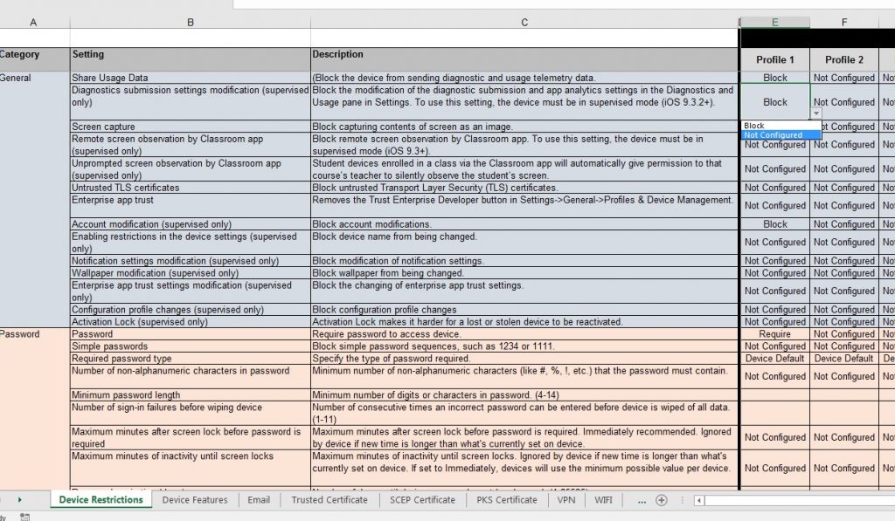Select the "Profile 2" header cell
Viewport: 895px width, 521px height.
click(844, 59)
